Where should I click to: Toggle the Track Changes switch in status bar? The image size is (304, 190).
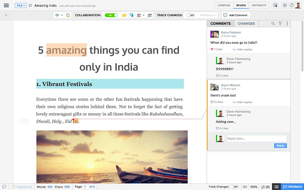pos(234,187)
